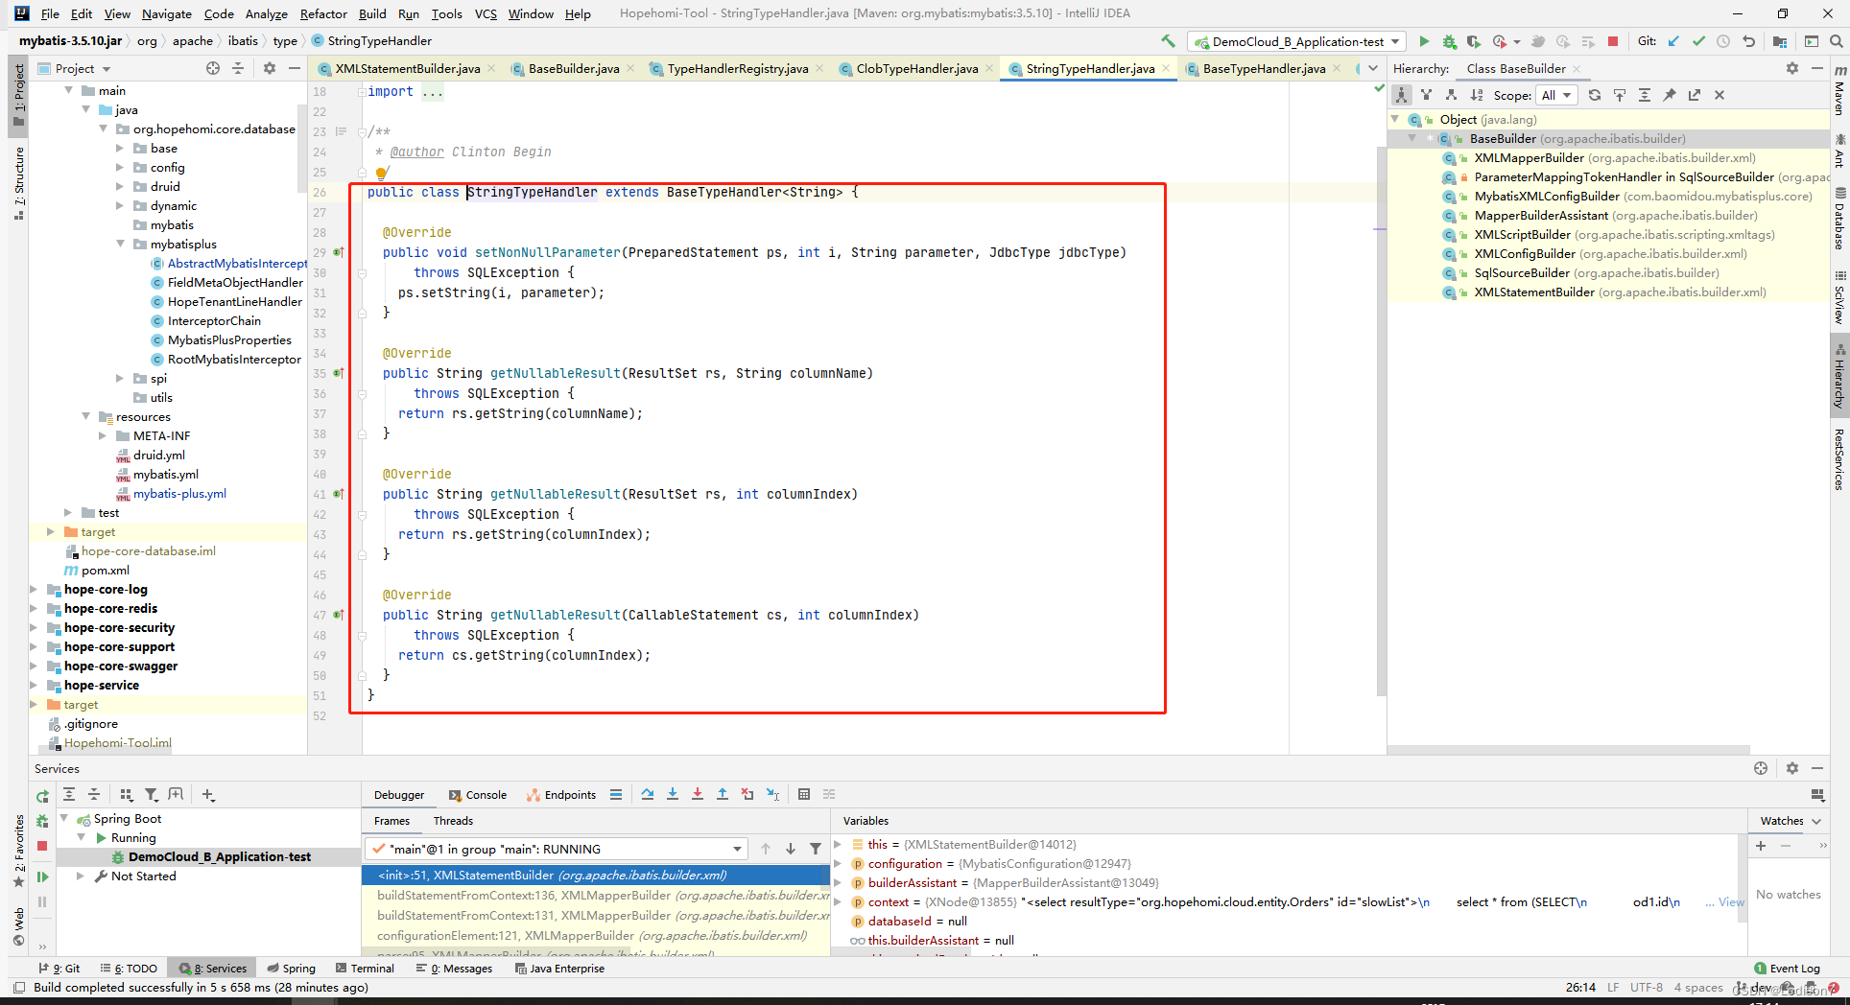Click Force Step Into red arrow
The image size is (1850, 1005).
[698, 794]
